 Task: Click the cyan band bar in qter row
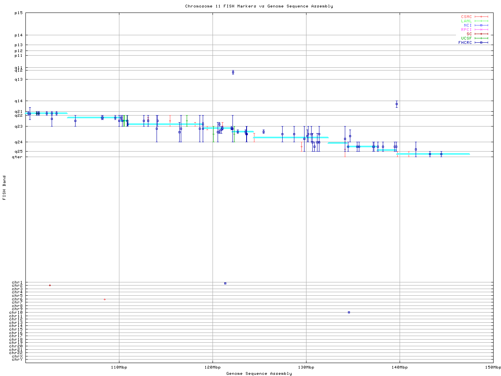click(433, 154)
